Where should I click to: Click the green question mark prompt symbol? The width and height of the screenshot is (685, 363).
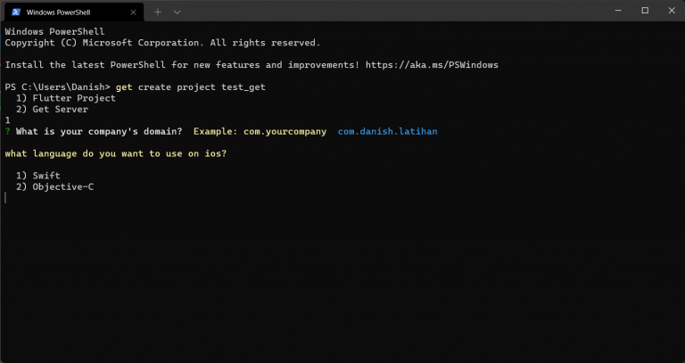(8, 132)
